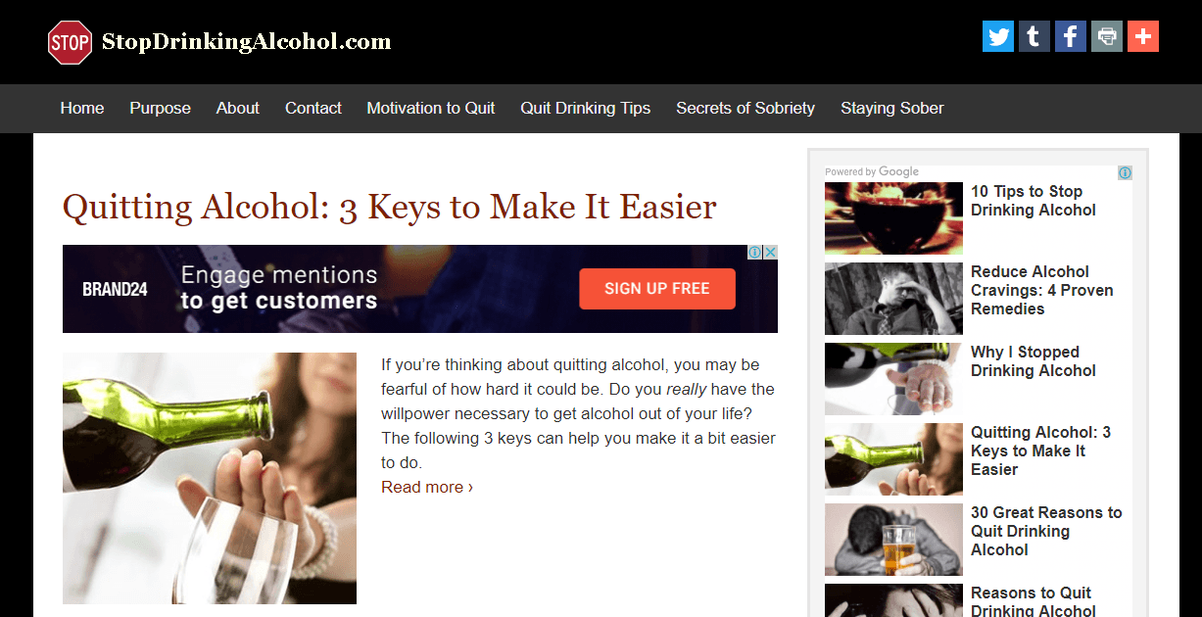The width and height of the screenshot is (1202, 617).
Task: Open the AdChoices info icon on banner
Action: (x=755, y=253)
